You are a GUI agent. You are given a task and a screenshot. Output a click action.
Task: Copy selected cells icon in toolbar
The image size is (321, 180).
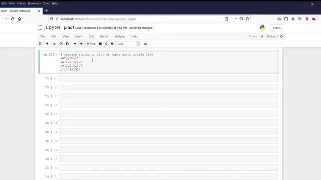61,44
